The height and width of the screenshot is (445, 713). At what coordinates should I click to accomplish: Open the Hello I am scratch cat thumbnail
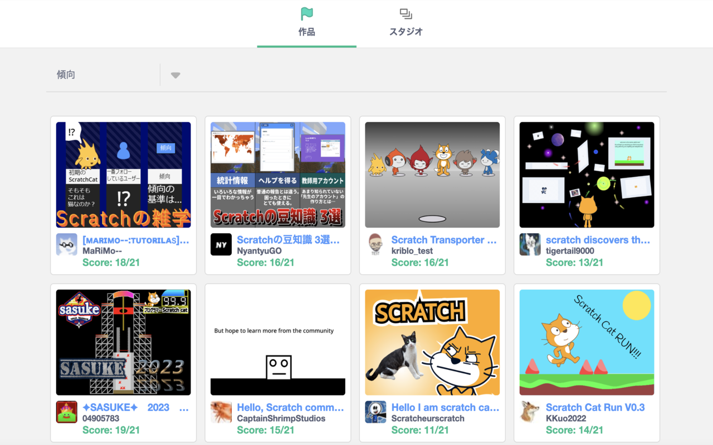tap(432, 342)
